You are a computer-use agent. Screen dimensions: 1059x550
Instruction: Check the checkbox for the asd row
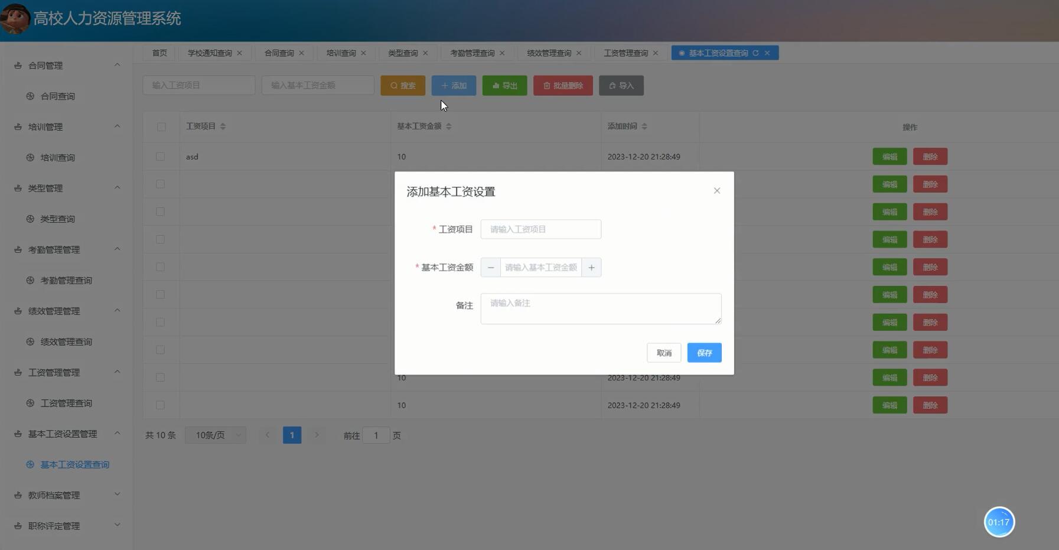pos(160,157)
